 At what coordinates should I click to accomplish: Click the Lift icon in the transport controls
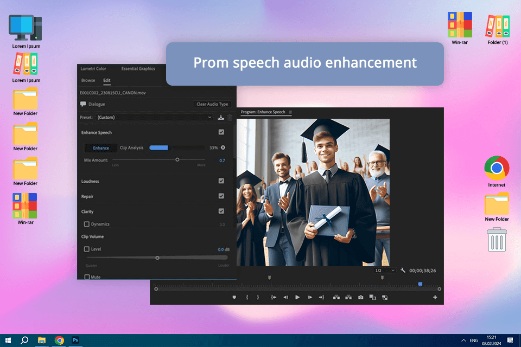click(x=336, y=298)
